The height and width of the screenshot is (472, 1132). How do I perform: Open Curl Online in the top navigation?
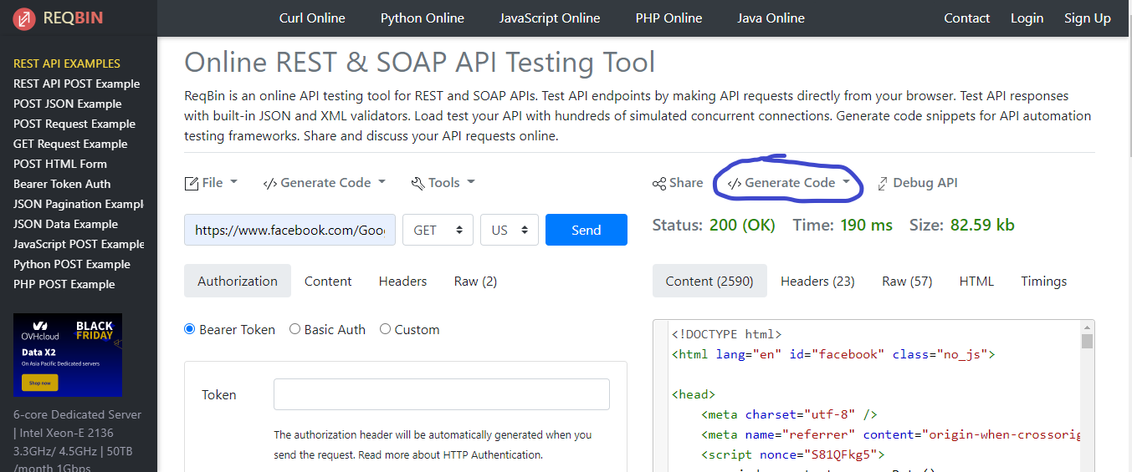coord(312,18)
